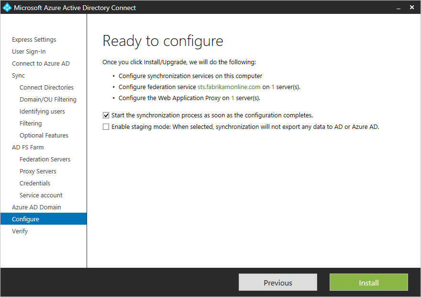Select the AD FS Farm section
This screenshot has height=297, width=421.
coord(28,147)
